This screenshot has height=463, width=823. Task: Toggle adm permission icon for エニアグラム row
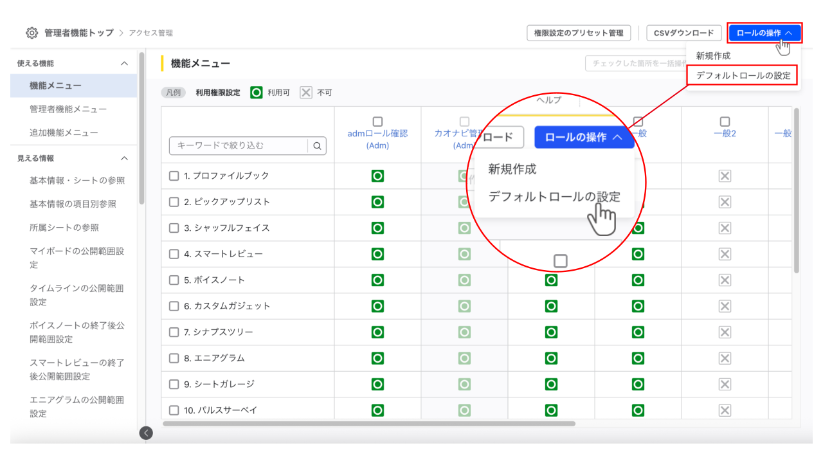tap(377, 358)
